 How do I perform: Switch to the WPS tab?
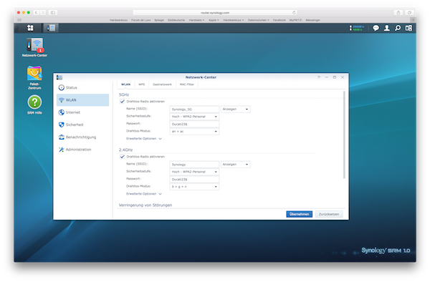(x=141, y=84)
